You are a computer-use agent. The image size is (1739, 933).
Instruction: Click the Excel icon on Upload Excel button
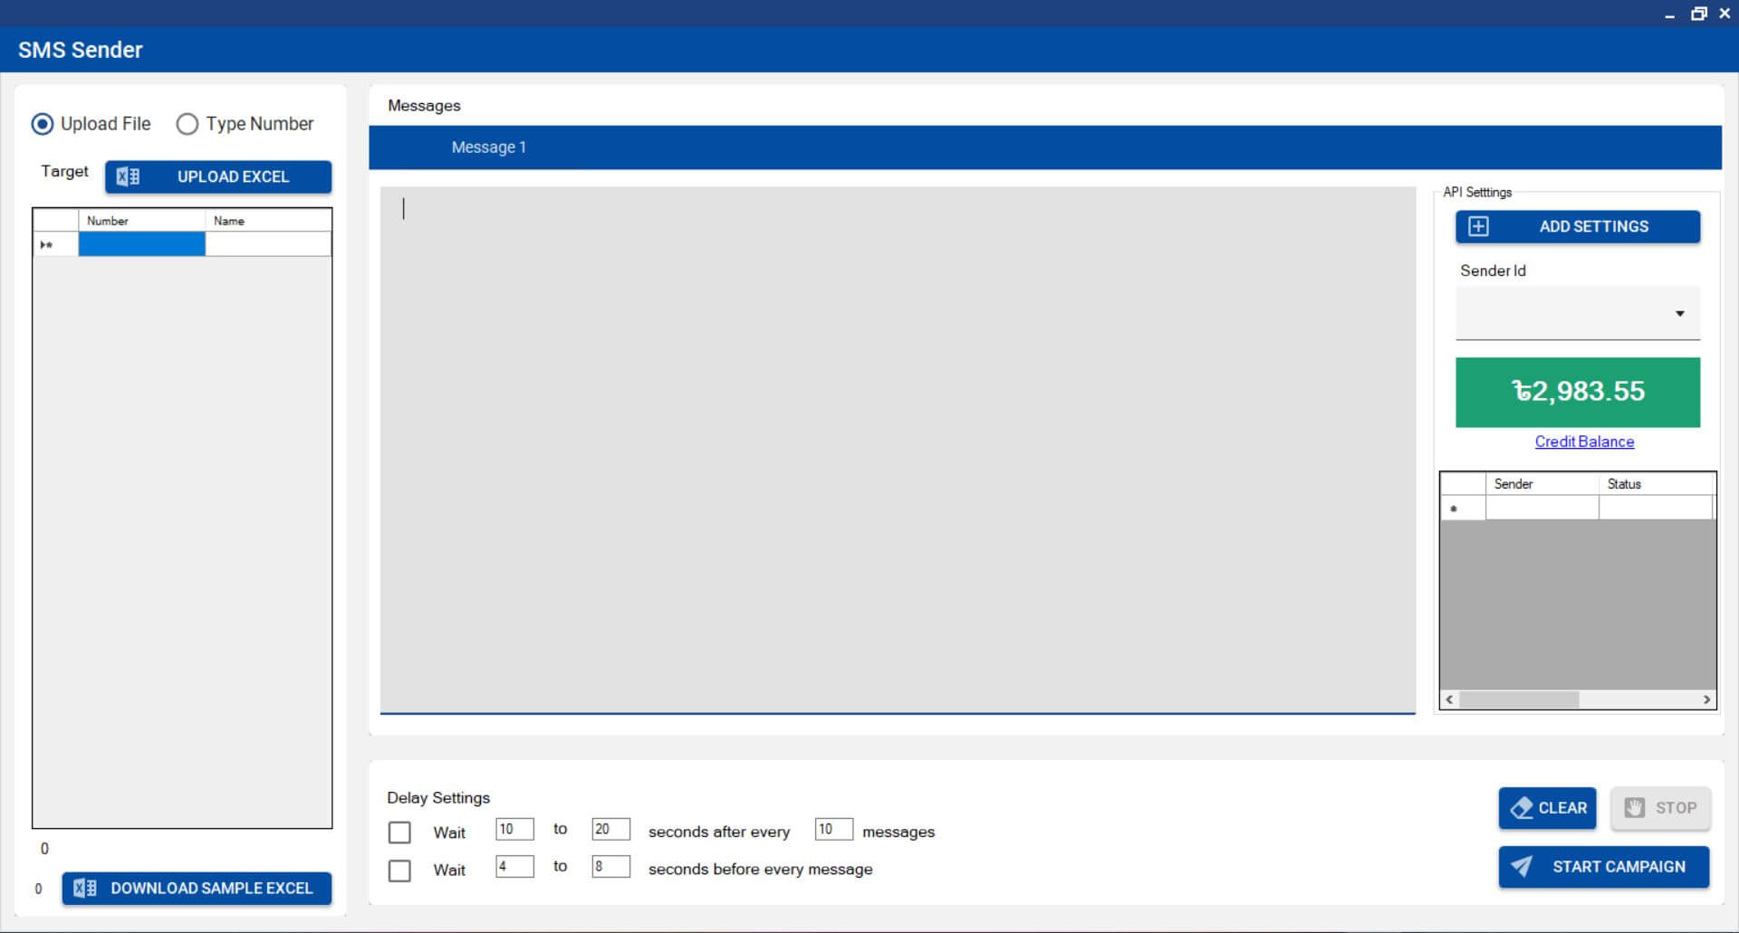pos(128,176)
